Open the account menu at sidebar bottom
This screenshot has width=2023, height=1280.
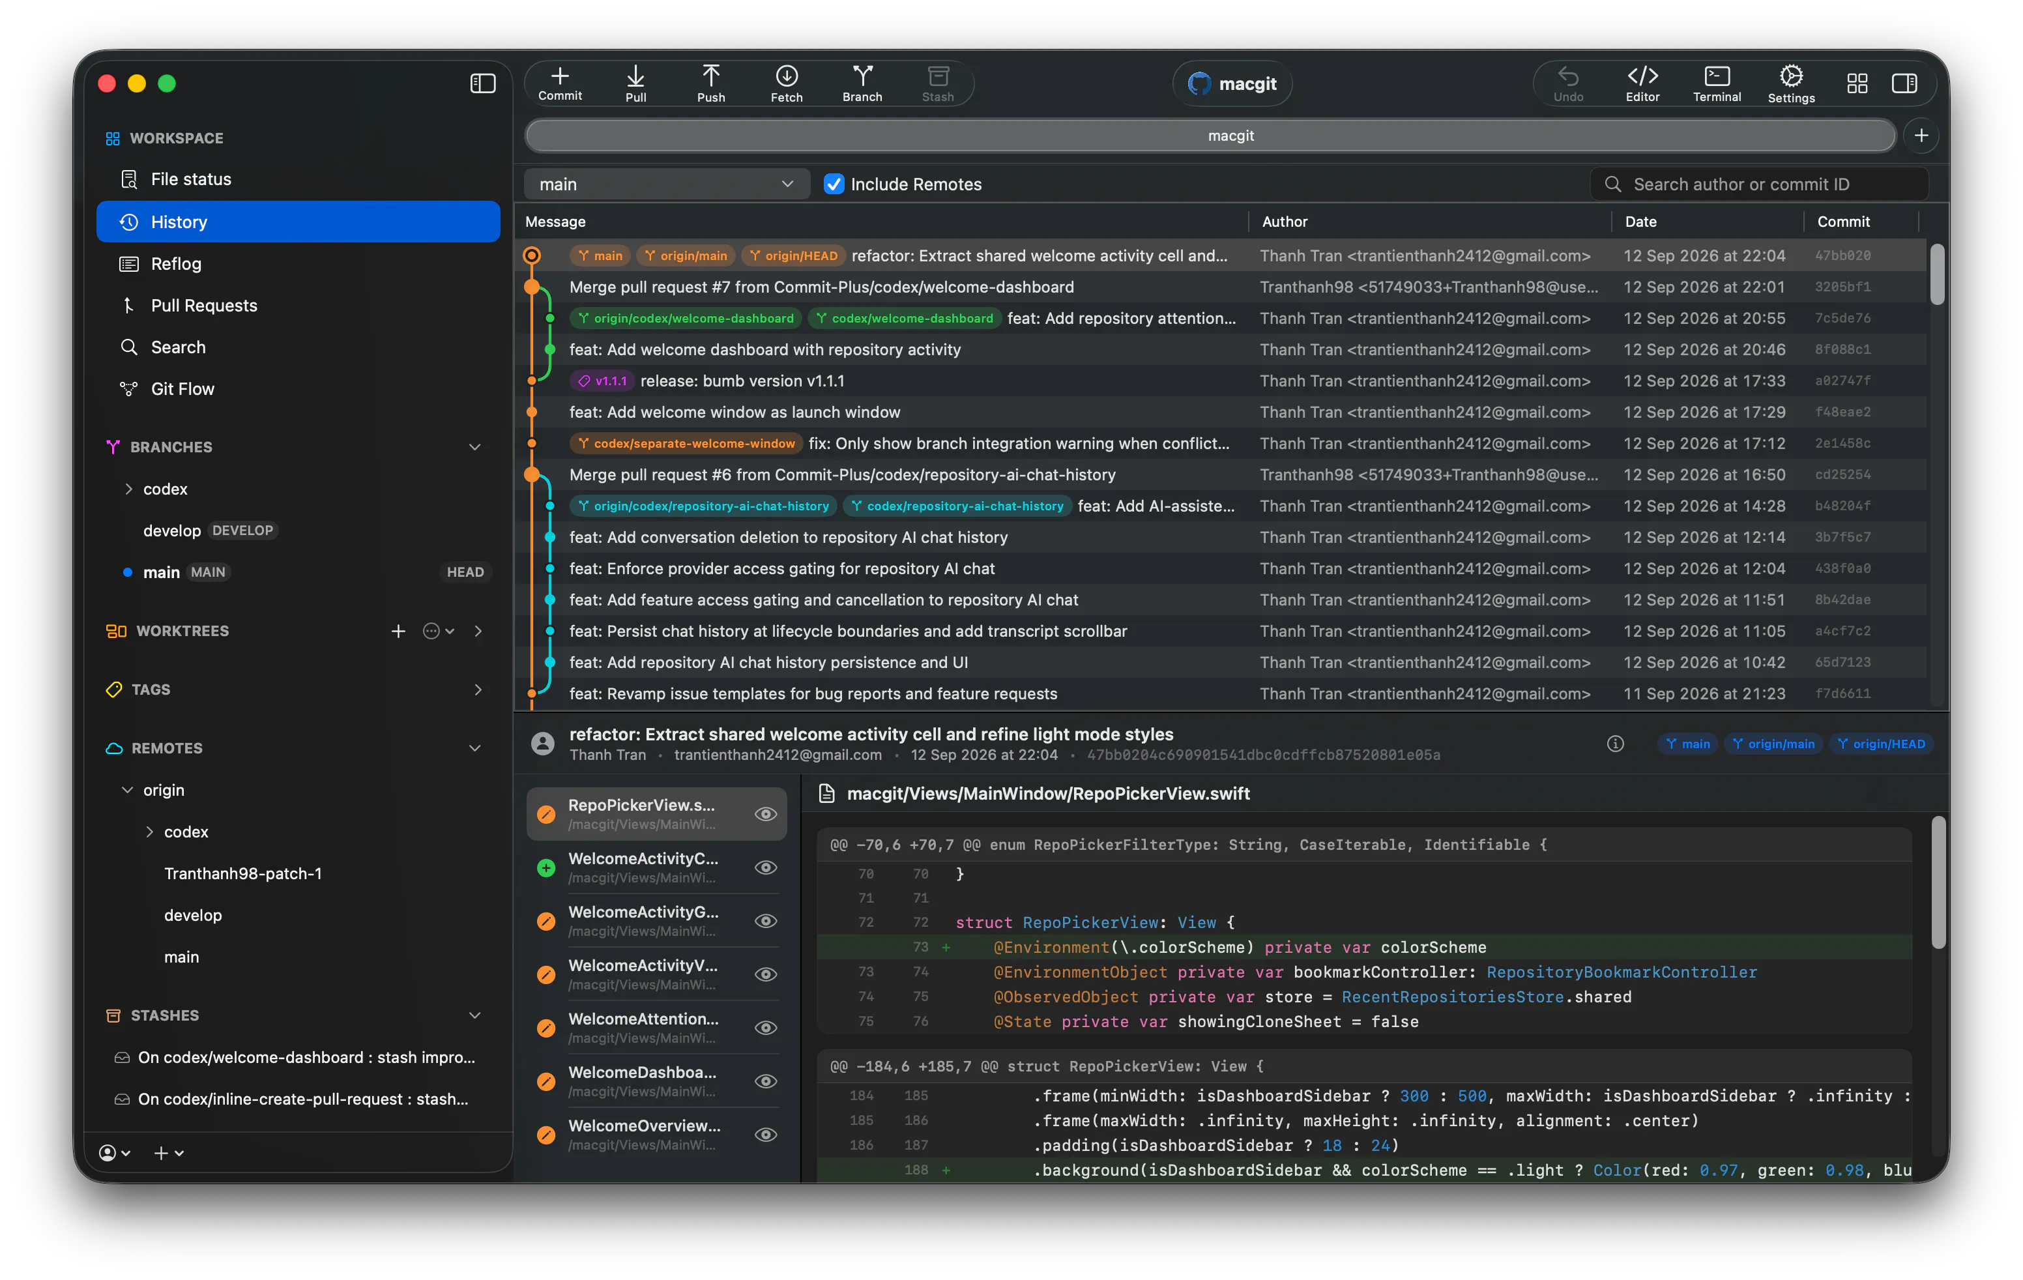115,1152
